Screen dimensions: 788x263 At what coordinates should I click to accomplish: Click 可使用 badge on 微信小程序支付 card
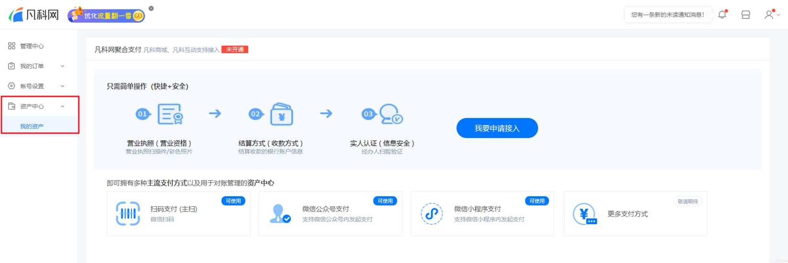tap(537, 201)
